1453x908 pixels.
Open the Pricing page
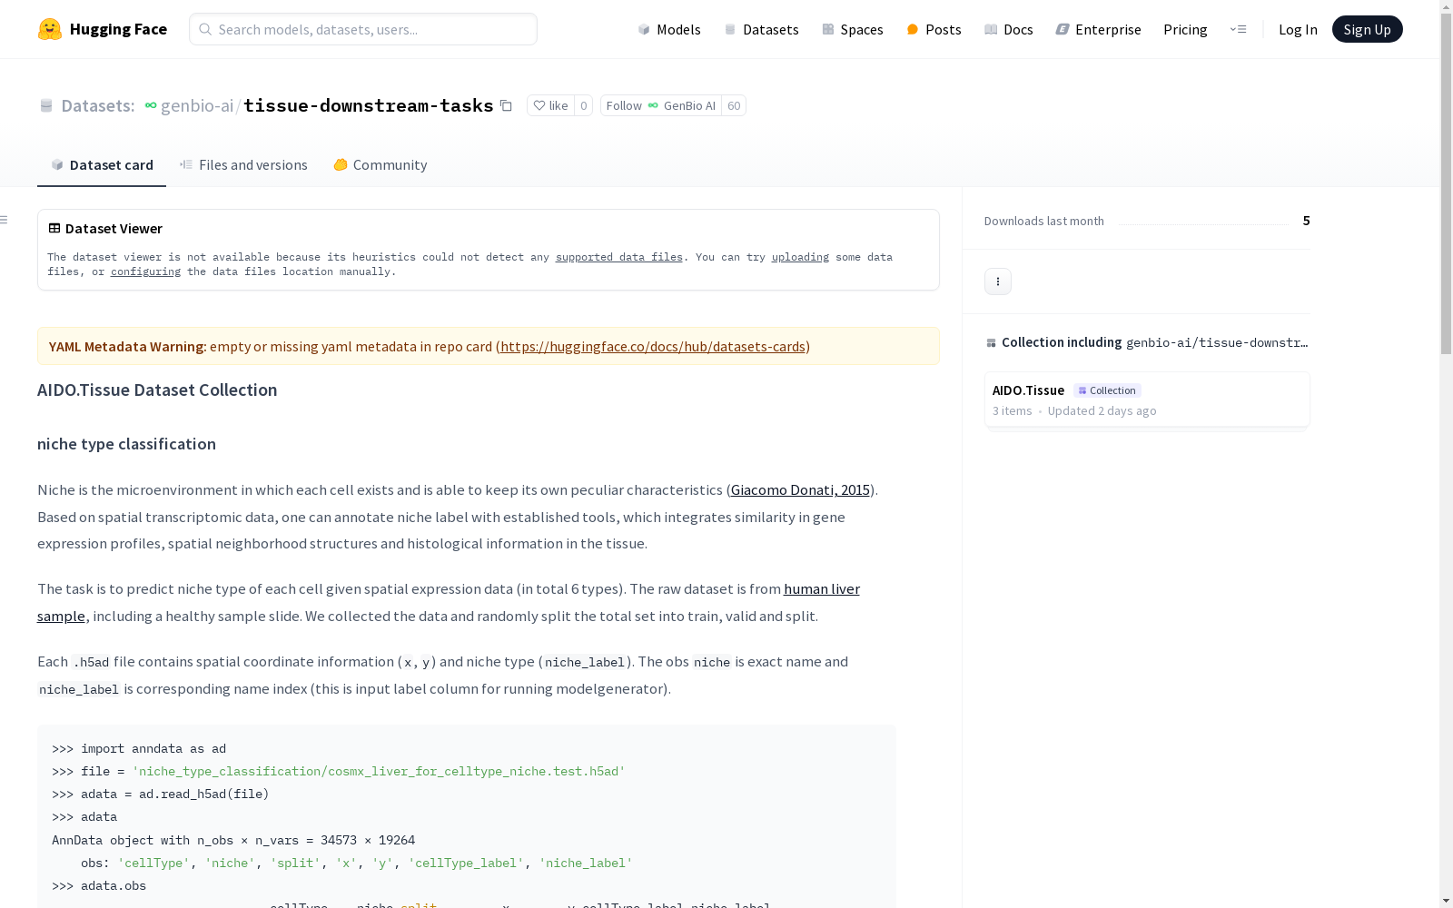tap(1185, 29)
